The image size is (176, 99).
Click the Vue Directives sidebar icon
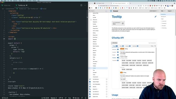tap(90, 79)
